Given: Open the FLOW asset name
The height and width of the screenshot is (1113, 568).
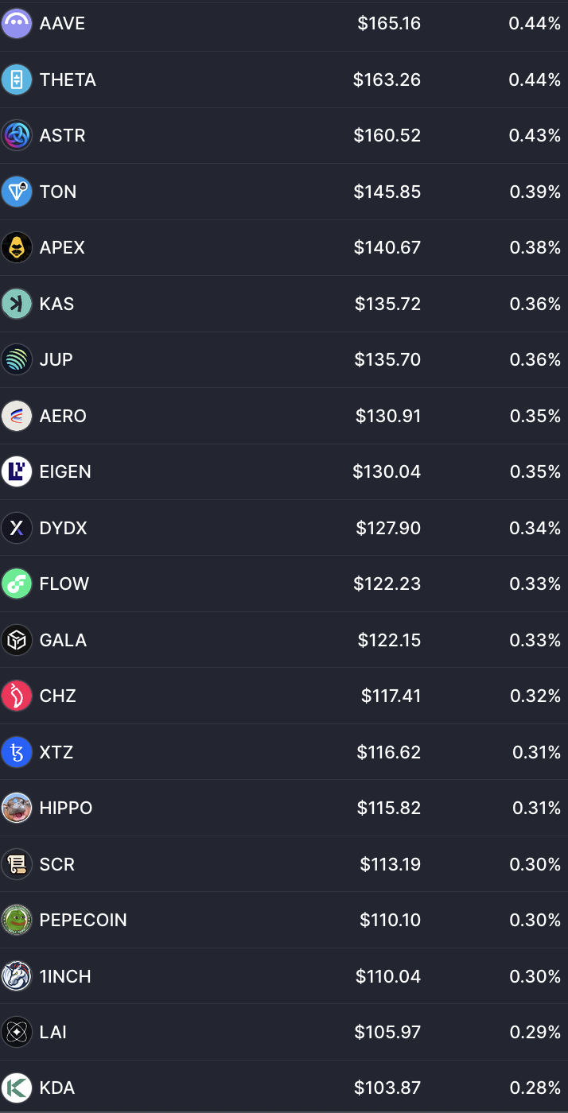Looking at the screenshot, I should coord(64,584).
